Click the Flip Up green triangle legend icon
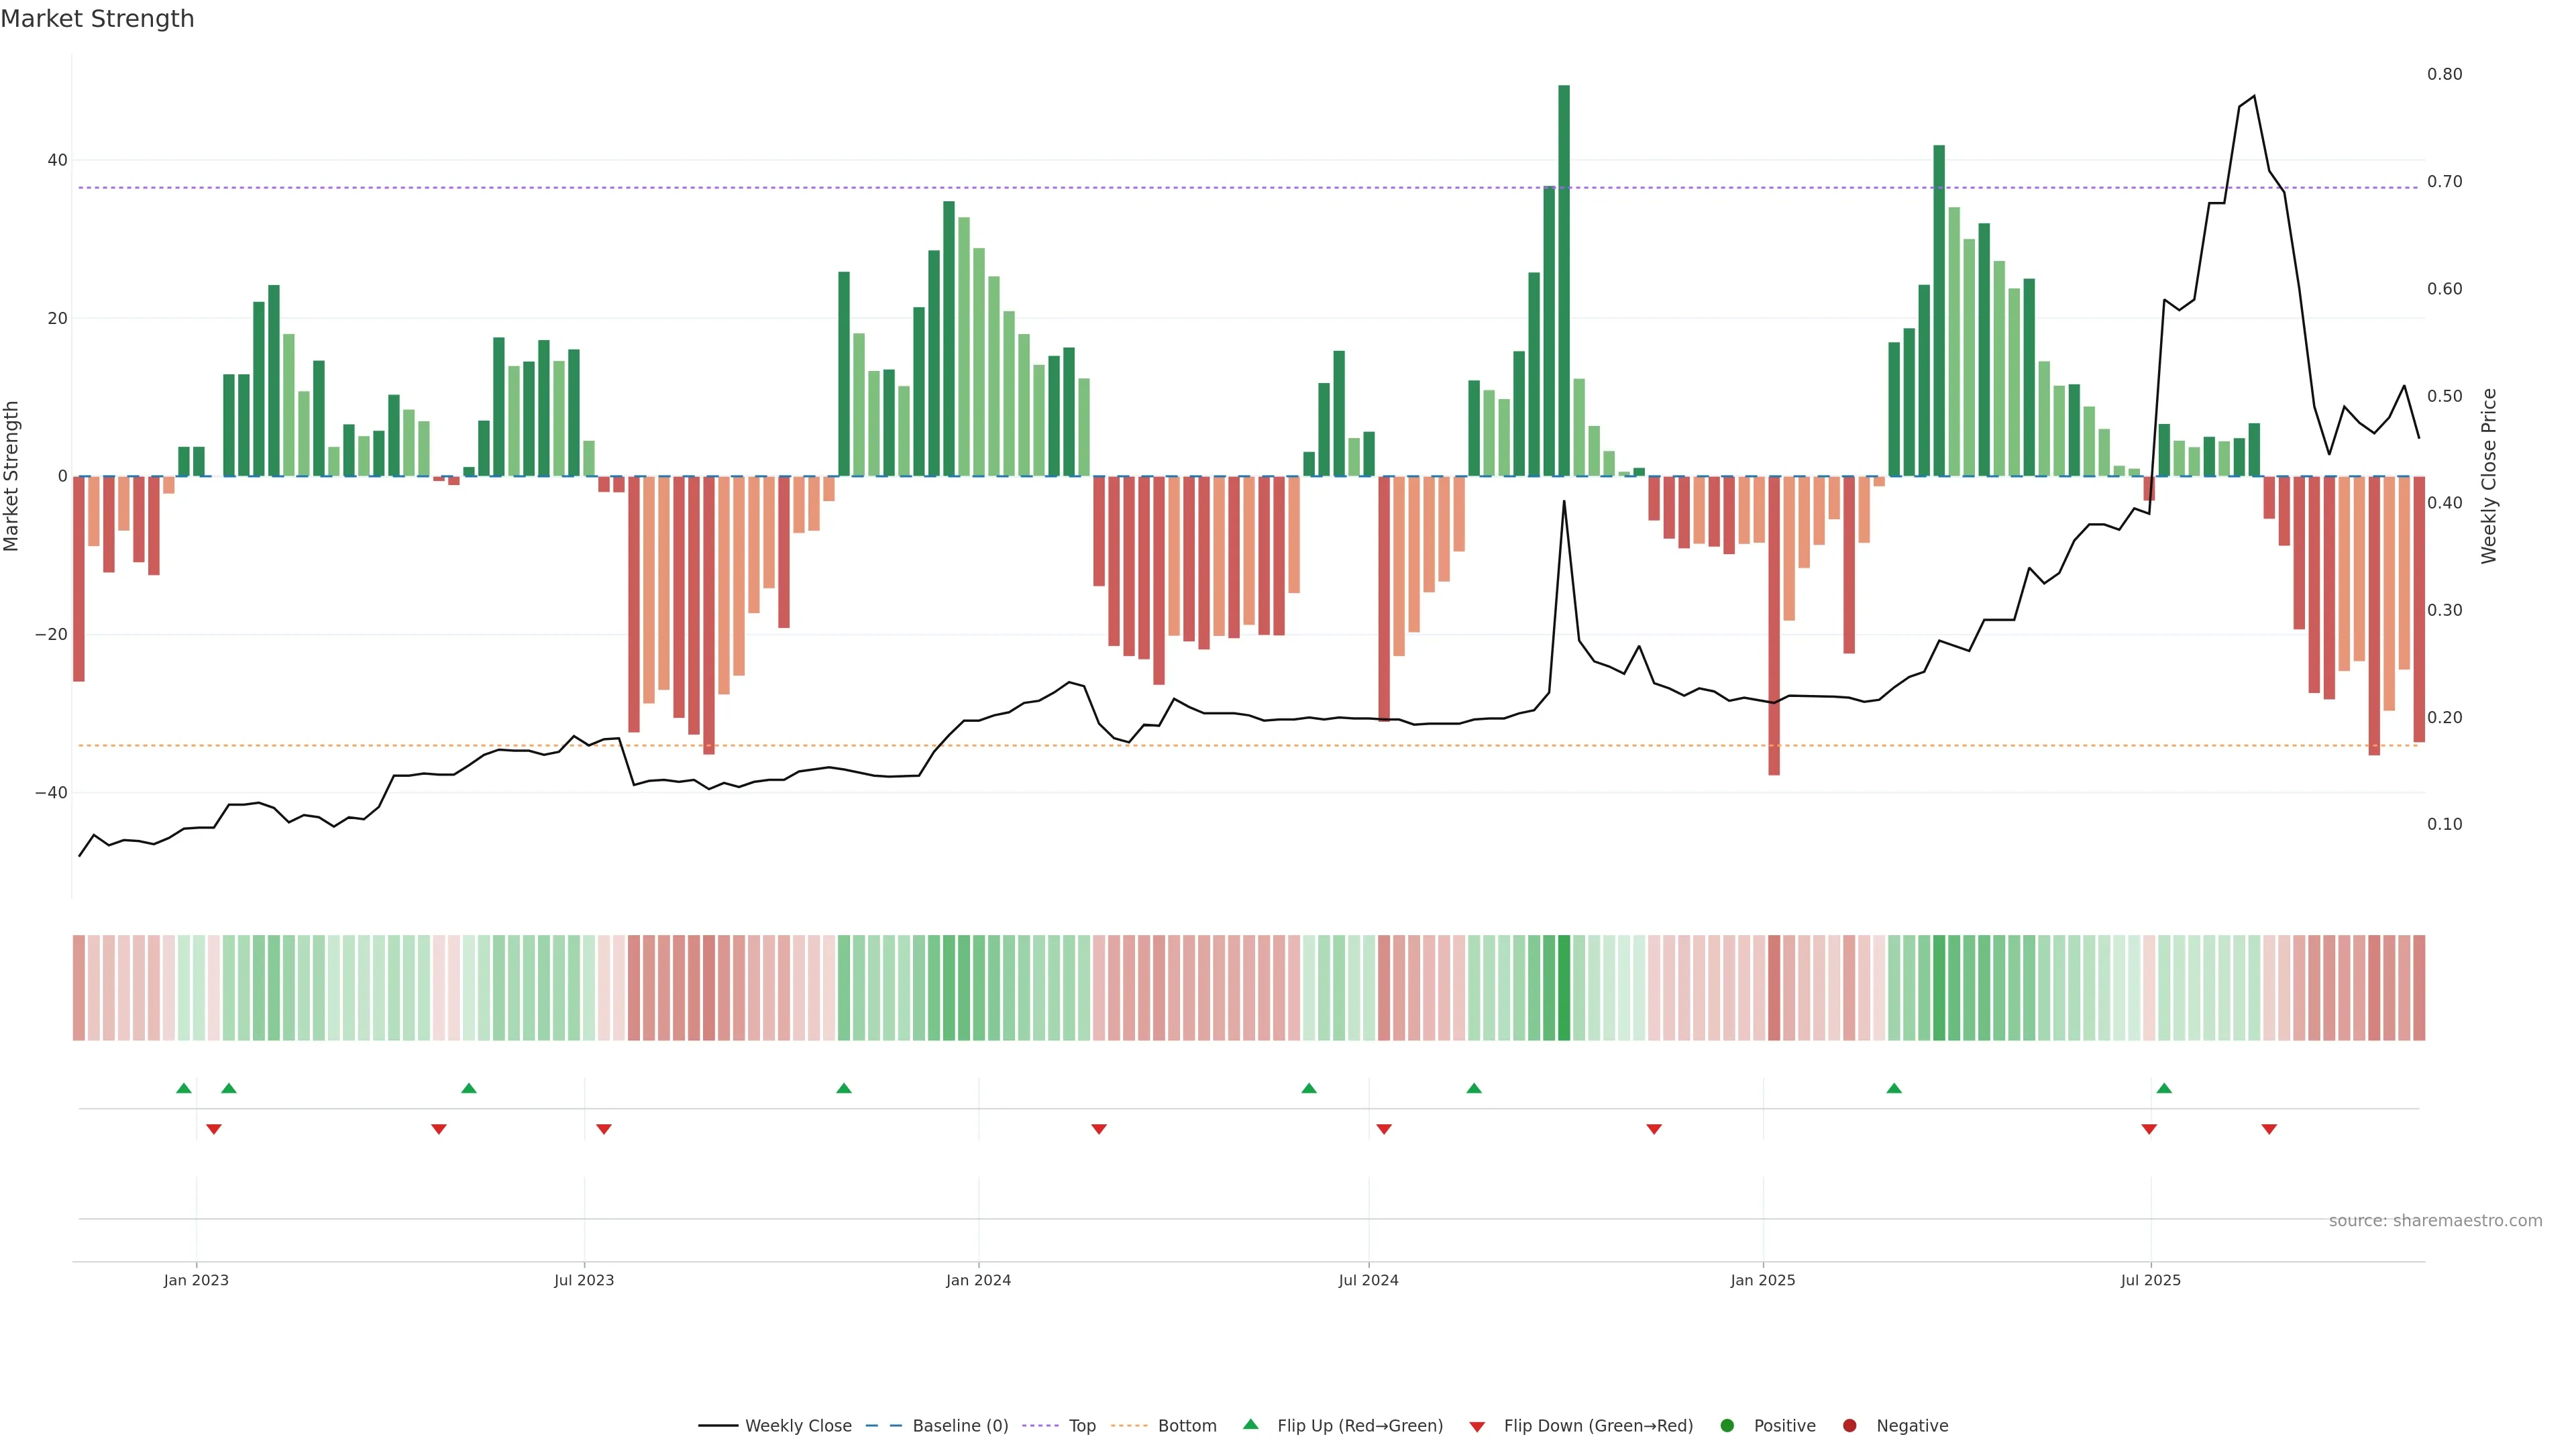 [1250, 1424]
